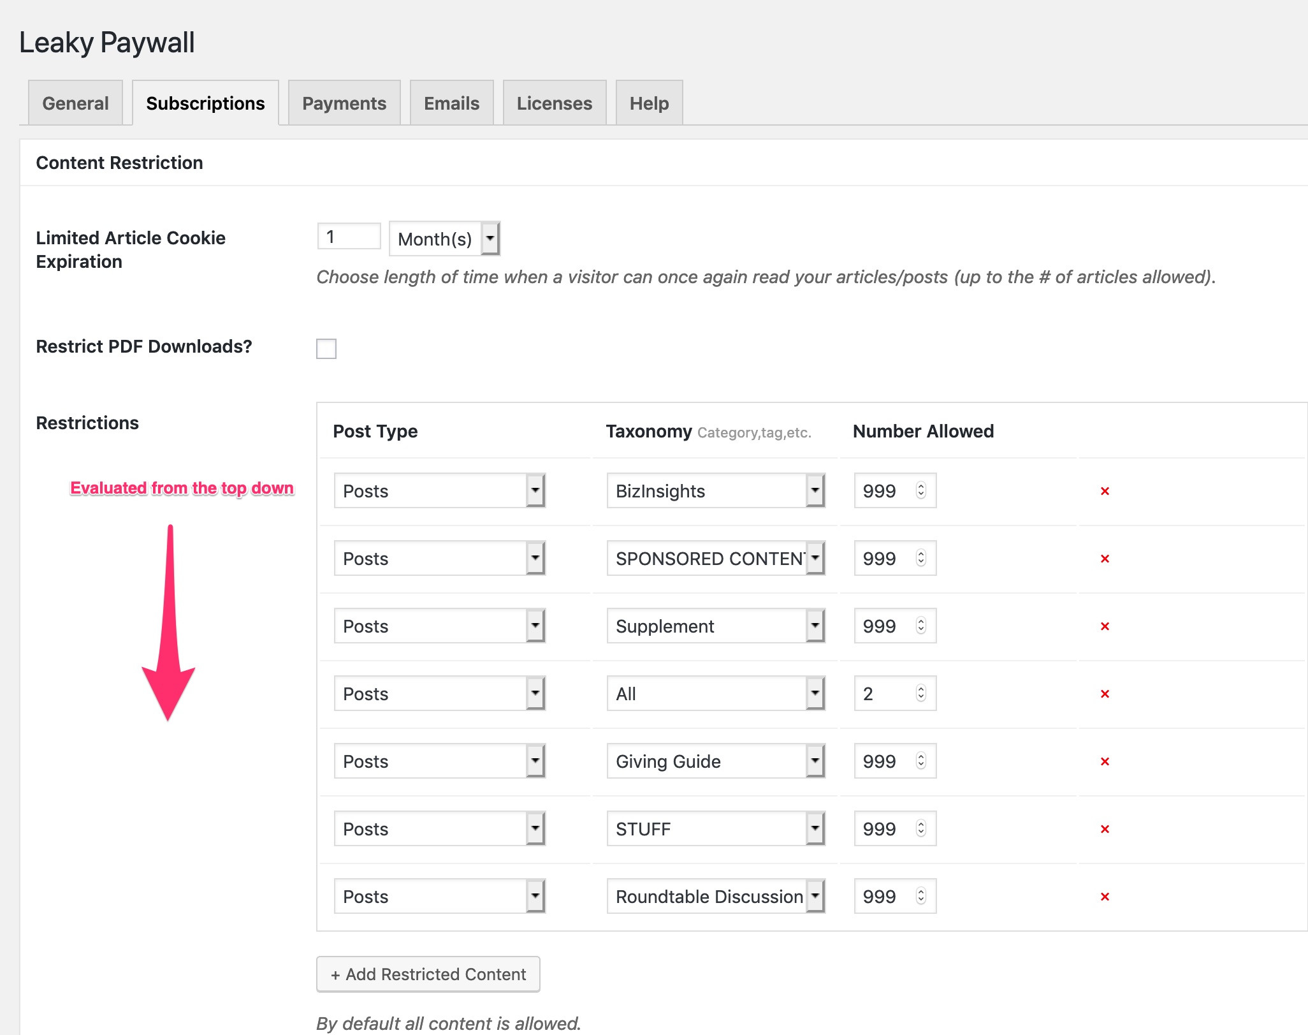Delete the STUFF restriction row

point(1105,829)
